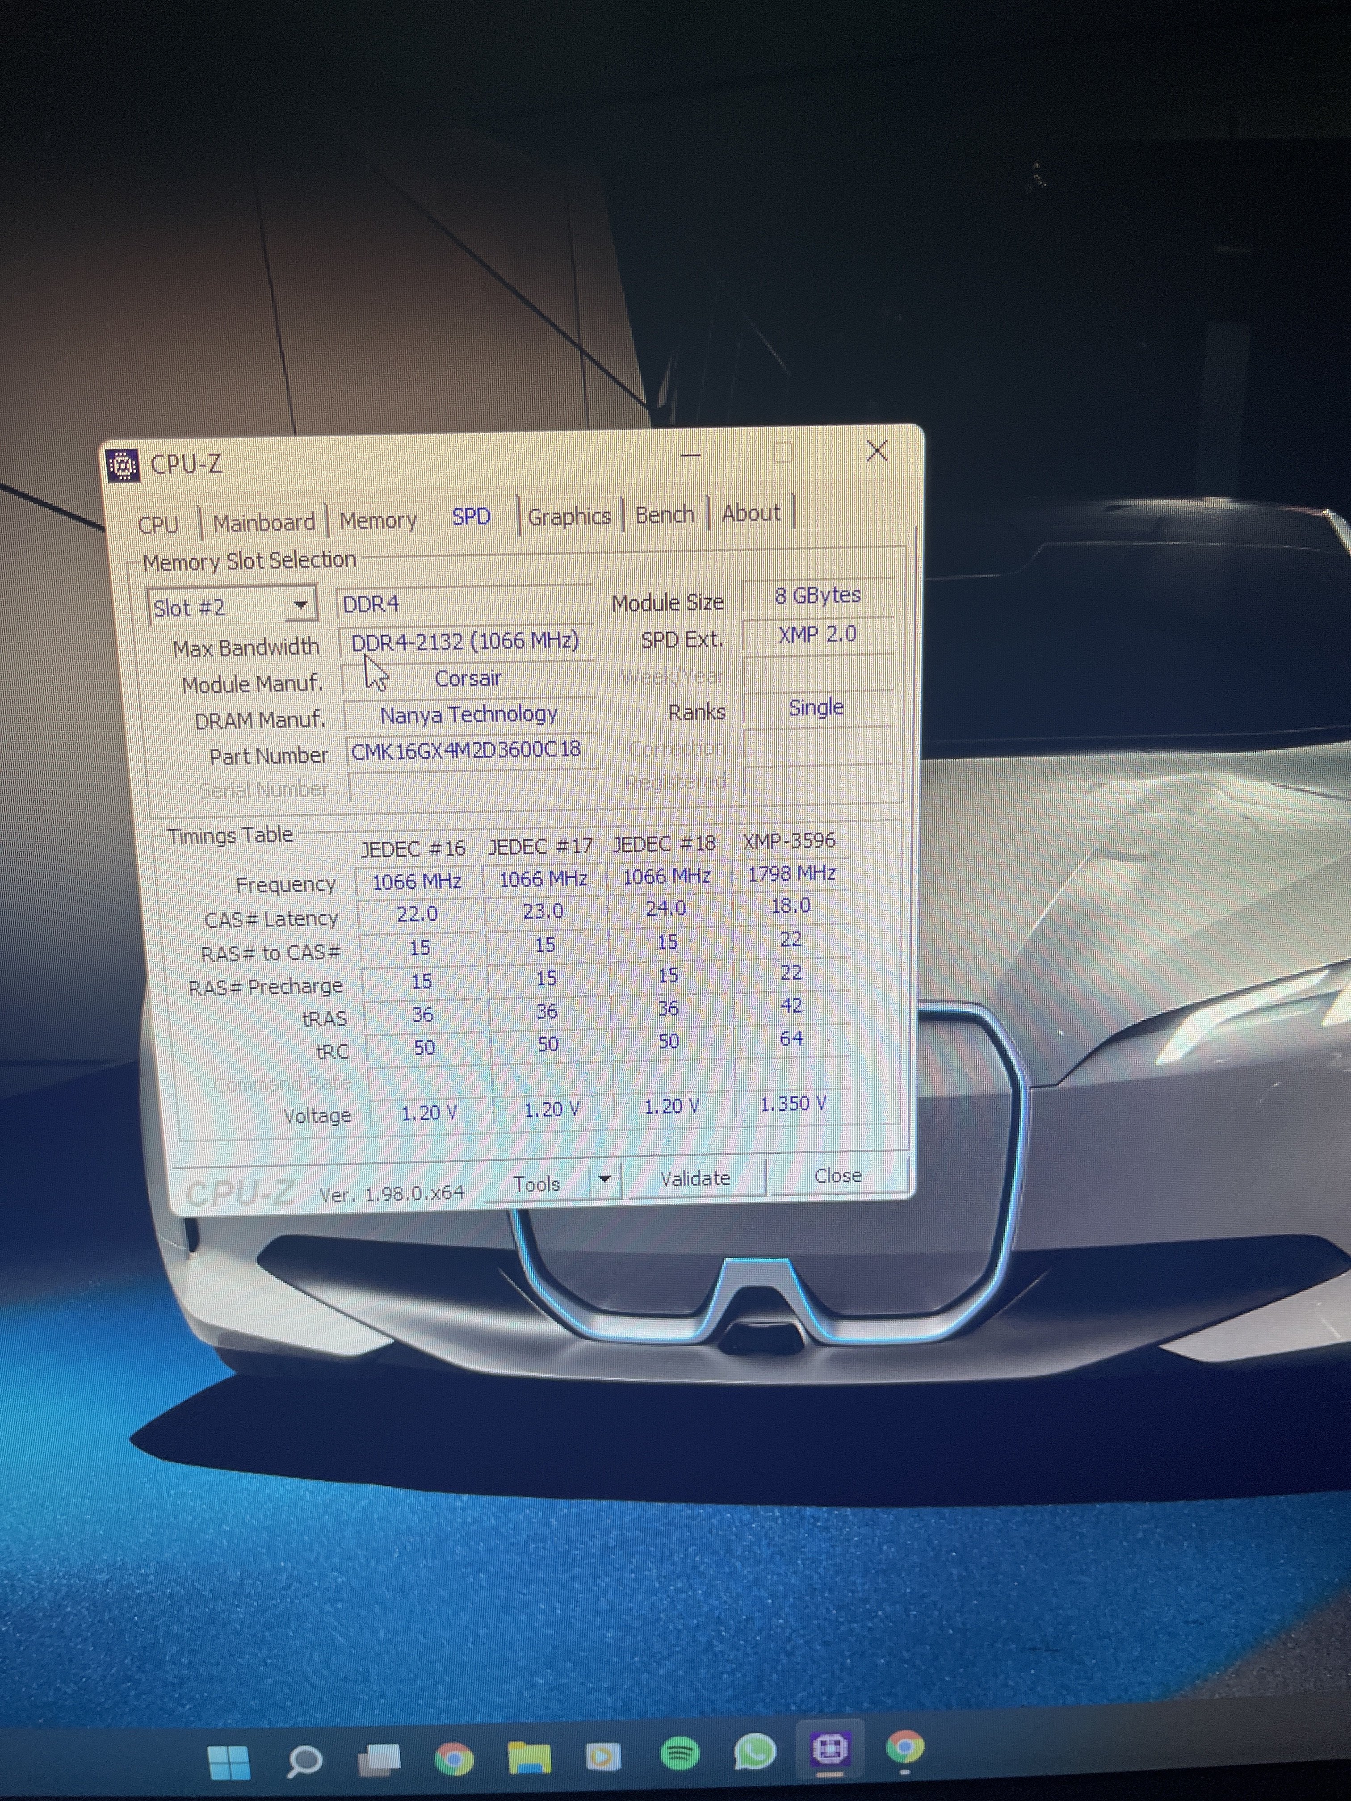Click the CPU-Z taskbar icon
This screenshot has height=1801, width=1351.
[x=830, y=1748]
